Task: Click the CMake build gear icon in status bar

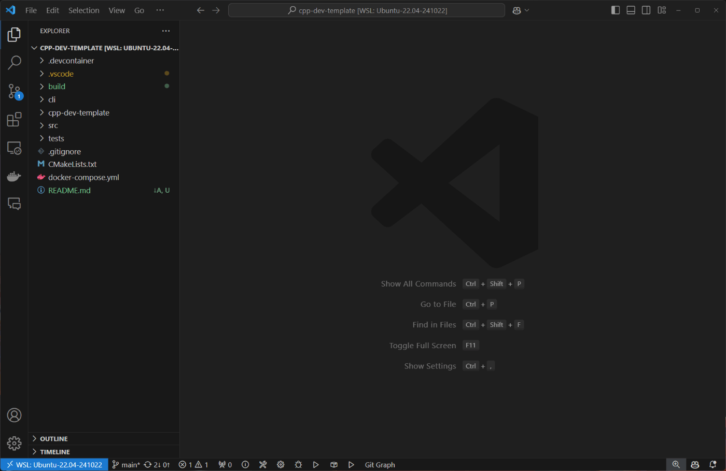Action: click(281, 465)
